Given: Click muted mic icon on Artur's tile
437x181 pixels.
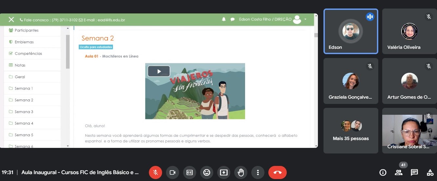Looking at the screenshot, I should [x=428, y=66].
